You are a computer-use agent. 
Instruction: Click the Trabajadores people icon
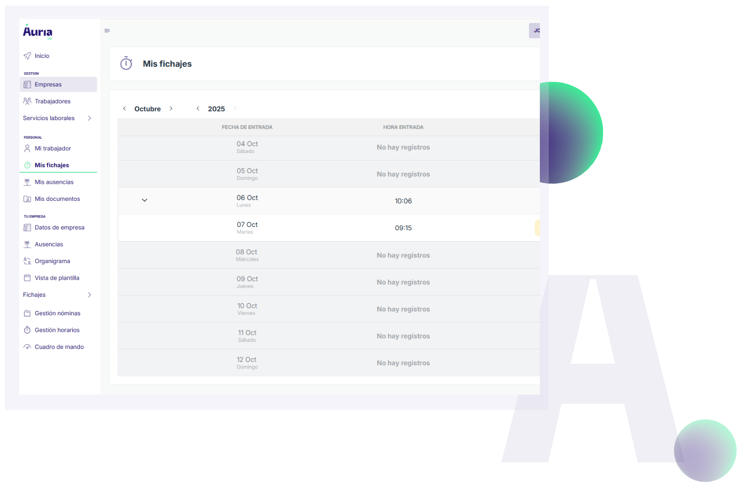point(27,101)
